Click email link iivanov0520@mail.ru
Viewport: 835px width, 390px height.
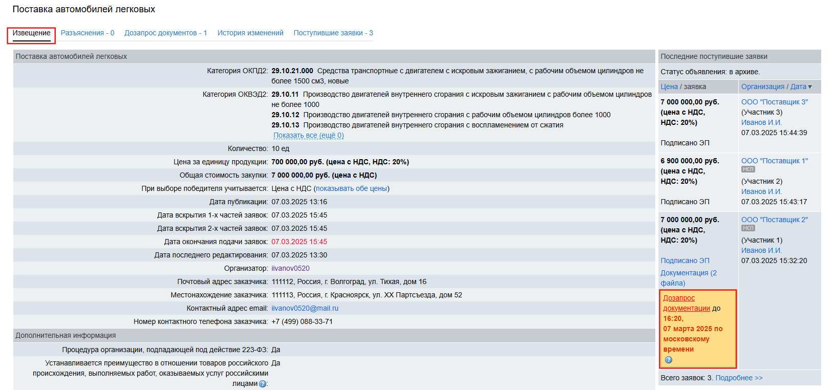[305, 308]
